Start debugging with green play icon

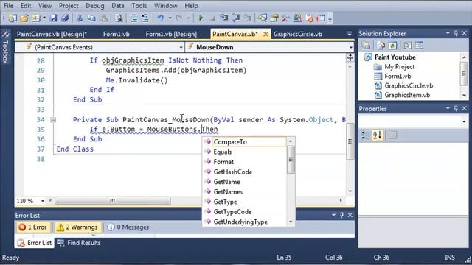pyautogui.click(x=201, y=18)
